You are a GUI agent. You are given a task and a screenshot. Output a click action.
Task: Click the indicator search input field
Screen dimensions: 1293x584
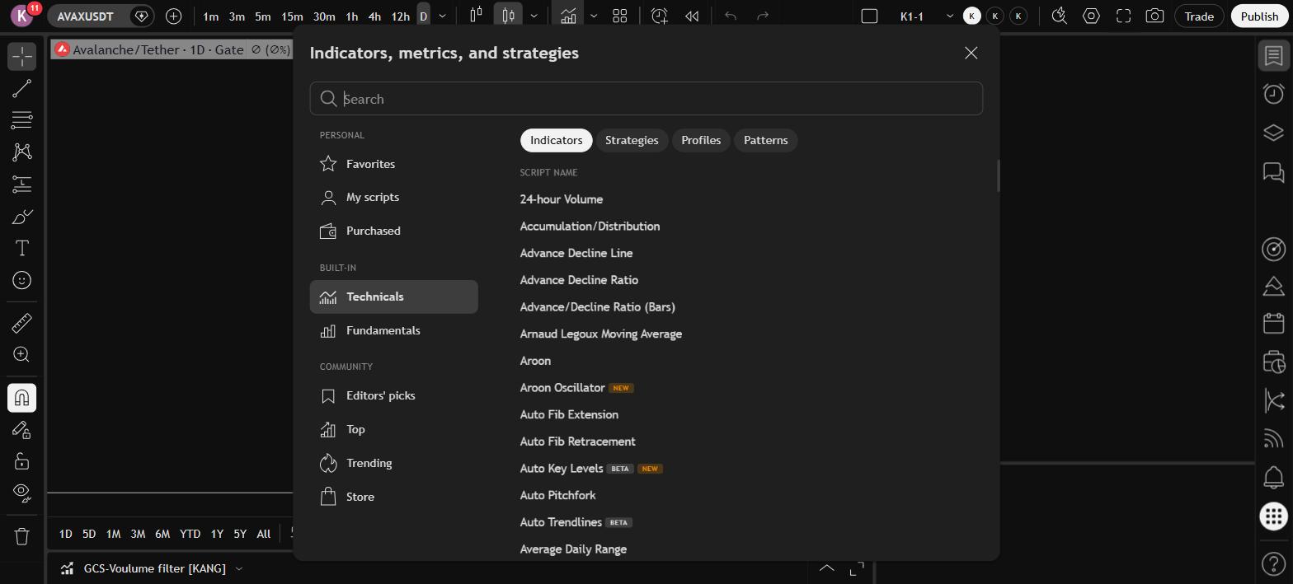coord(646,99)
